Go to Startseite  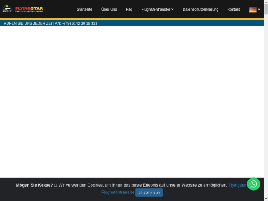(x=84, y=9)
